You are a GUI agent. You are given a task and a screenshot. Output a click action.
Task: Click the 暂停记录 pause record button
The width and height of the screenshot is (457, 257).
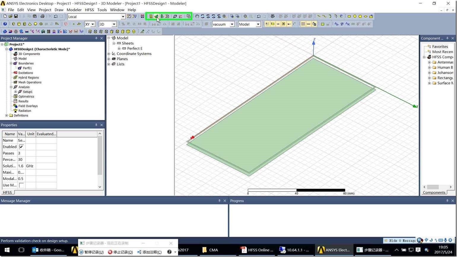[x=91, y=252]
